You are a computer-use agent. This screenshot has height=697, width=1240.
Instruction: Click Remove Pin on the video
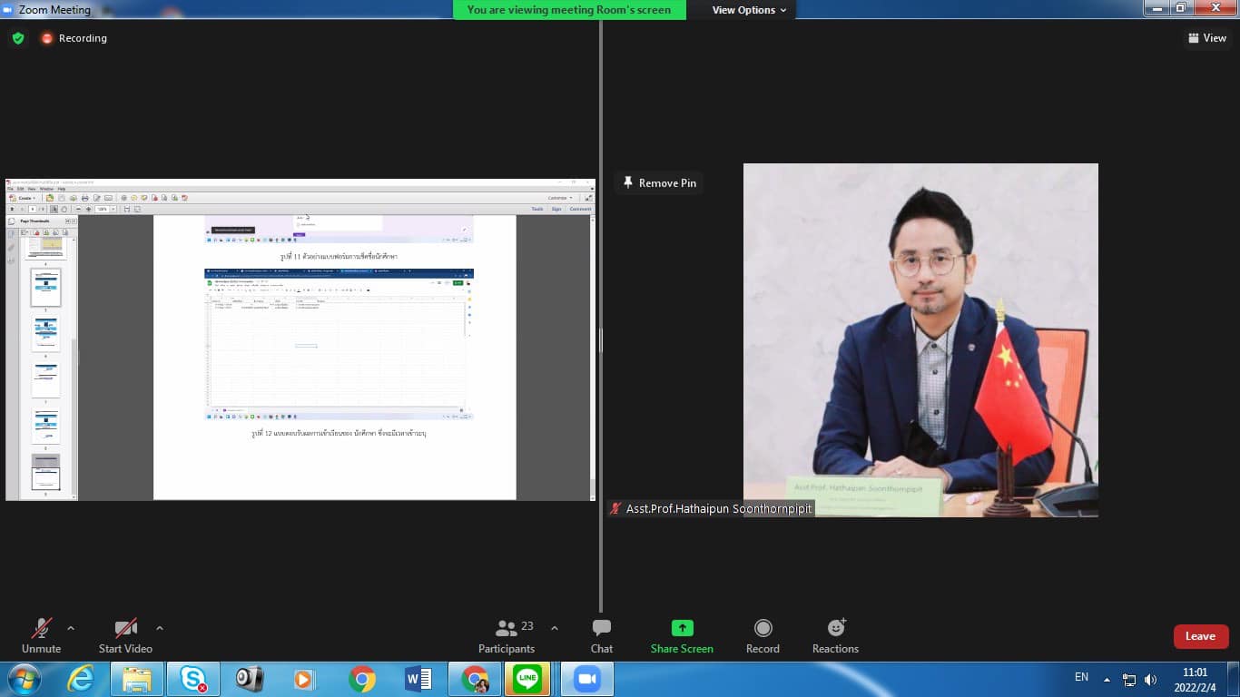coord(659,183)
